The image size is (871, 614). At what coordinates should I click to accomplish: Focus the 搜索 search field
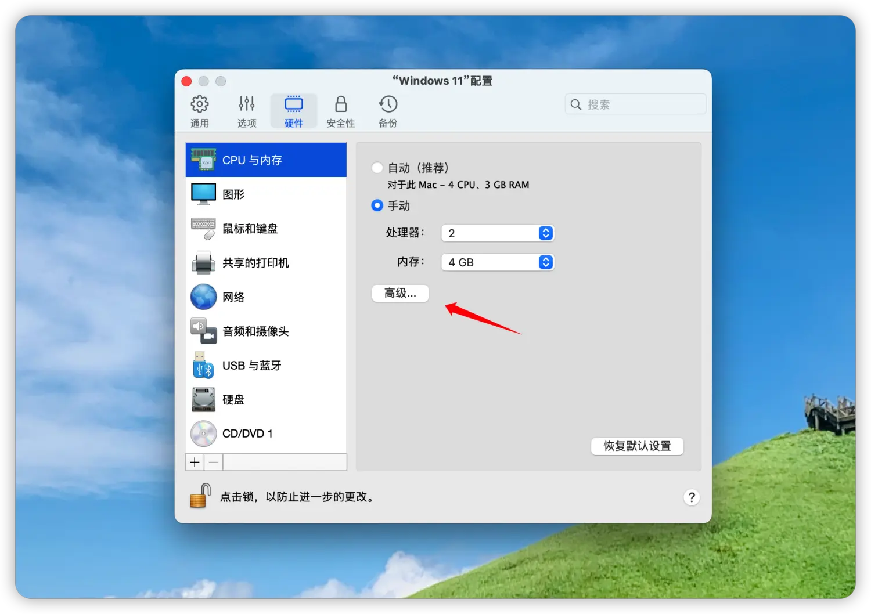pos(635,104)
